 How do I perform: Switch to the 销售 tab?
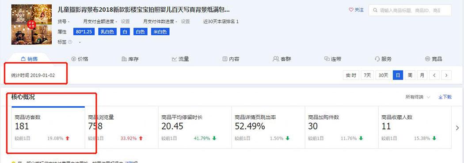(29, 59)
